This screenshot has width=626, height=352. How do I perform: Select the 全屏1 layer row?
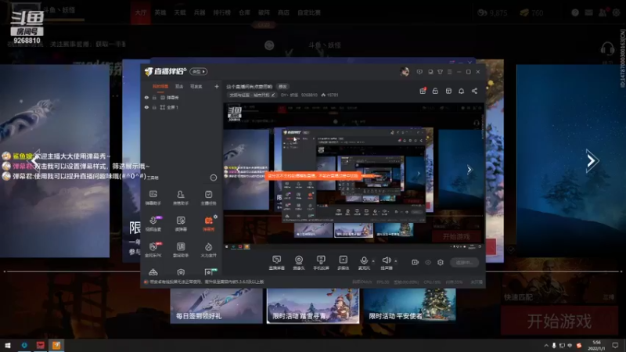[182, 107]
